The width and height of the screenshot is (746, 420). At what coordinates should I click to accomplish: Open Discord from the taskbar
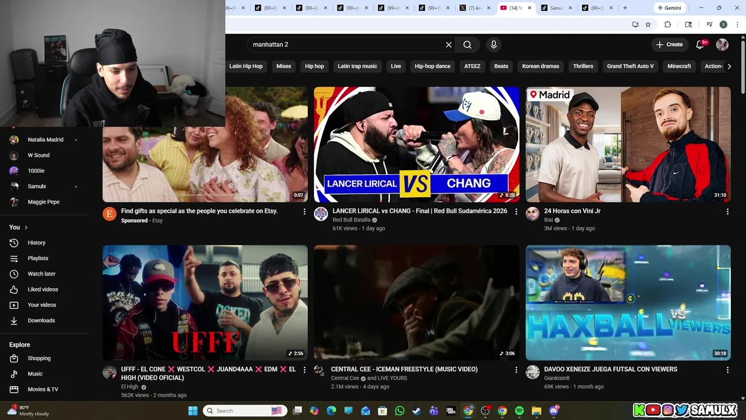click(554, 411)
